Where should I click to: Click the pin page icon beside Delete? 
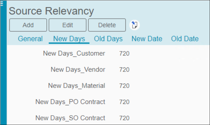click(x=135, y=25)
